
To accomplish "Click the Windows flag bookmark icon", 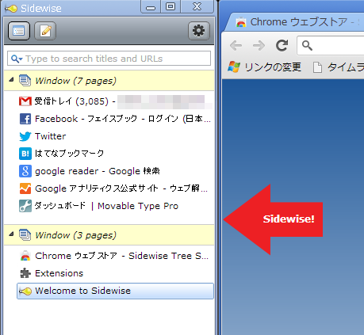I will tap(234, 67).
